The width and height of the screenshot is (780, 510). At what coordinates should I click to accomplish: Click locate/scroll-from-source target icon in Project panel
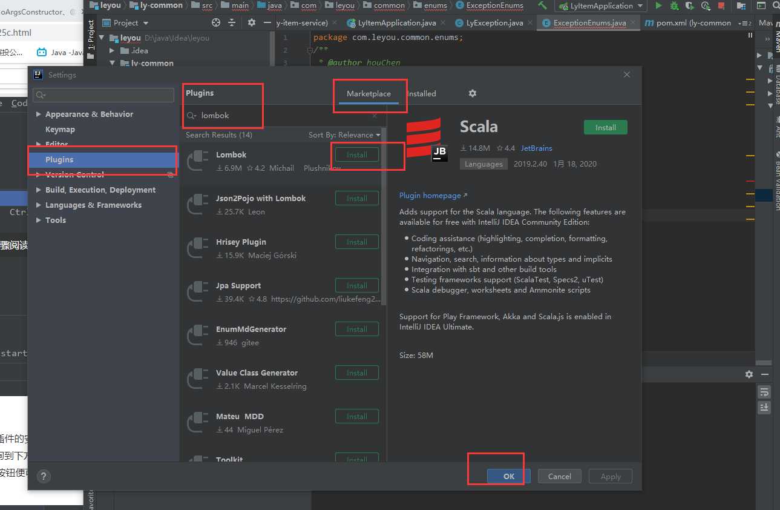(x=216, y=22)
